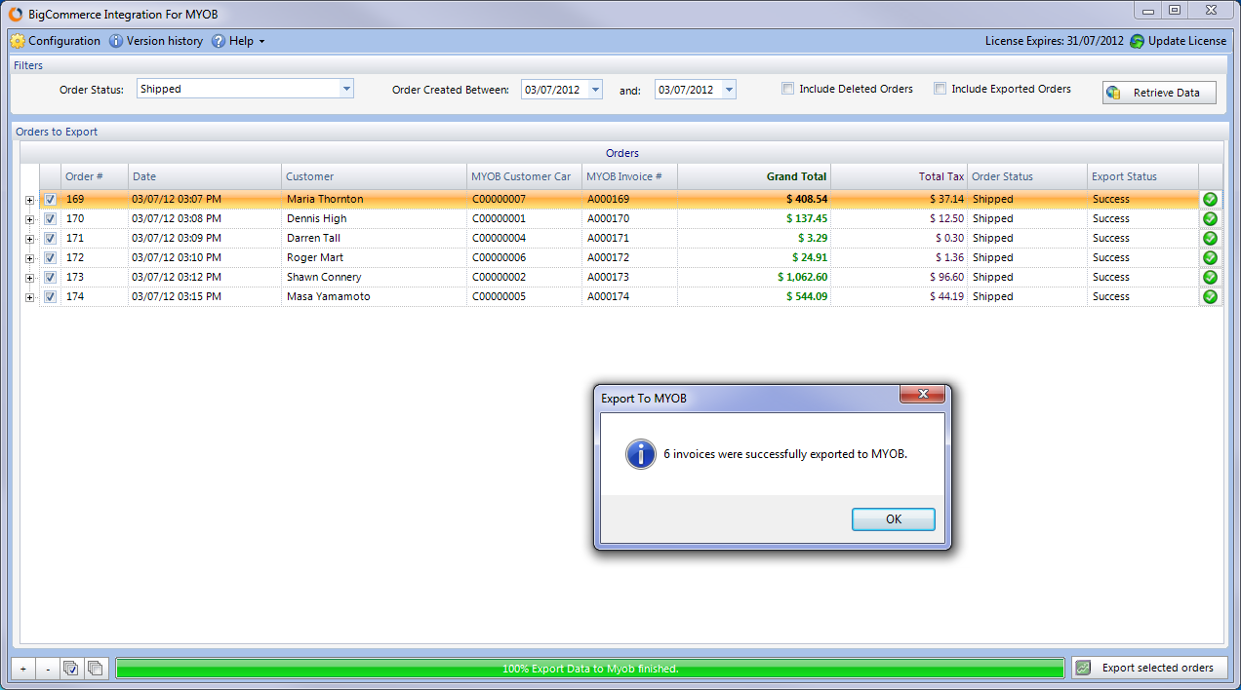Click the Version history info icon
This screenshot has height=690, width=1241.
(116, 41)
